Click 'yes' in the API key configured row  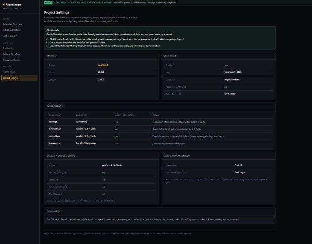click(104, 173)
